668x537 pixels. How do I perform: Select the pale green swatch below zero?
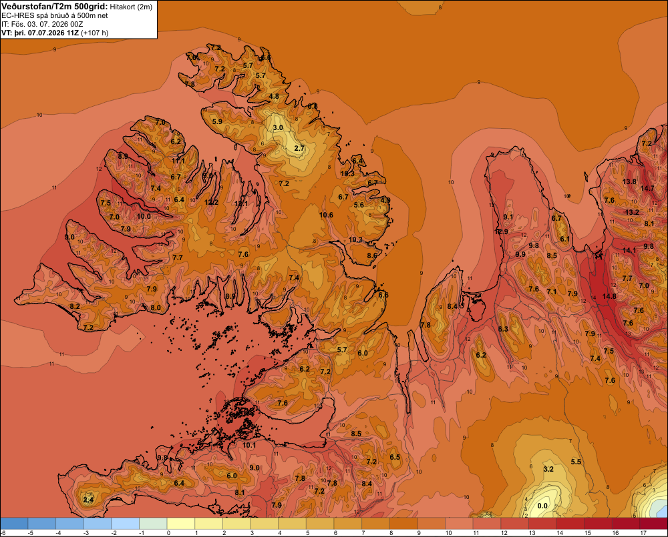pyautogui.click(x=153, y=524)
